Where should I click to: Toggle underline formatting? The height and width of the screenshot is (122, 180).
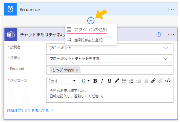pos(110,81)
